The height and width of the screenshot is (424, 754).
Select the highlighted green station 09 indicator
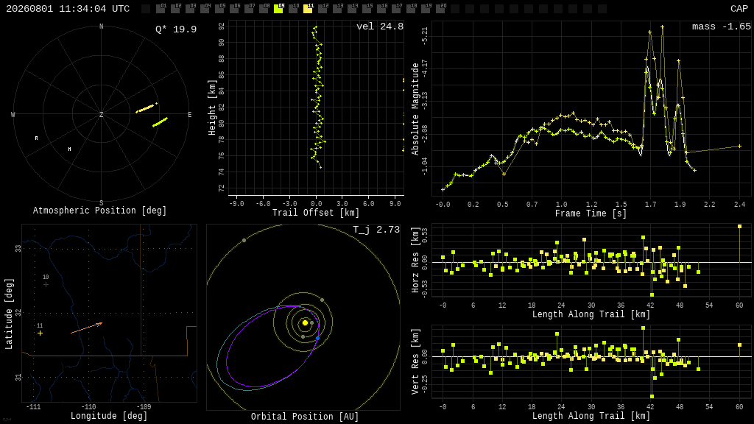coord(278,8)
